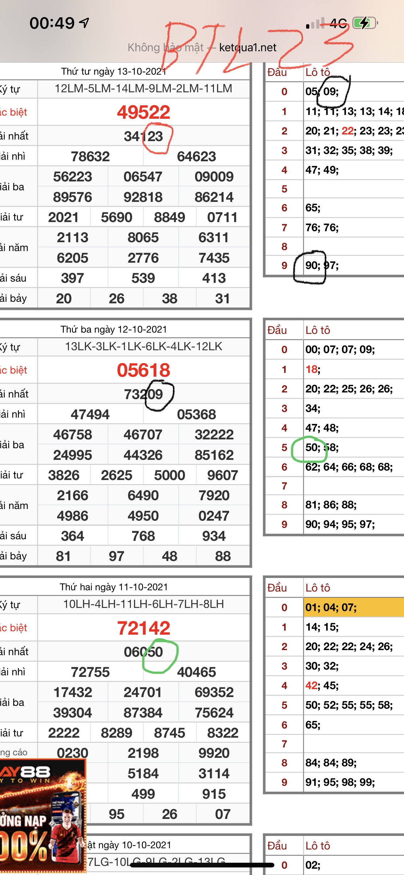This screenshot has width=404, height=875.
Task: Select code row 10LH-4LH-11LH-6LH-7LH-8LH
Action: [143, 604]
